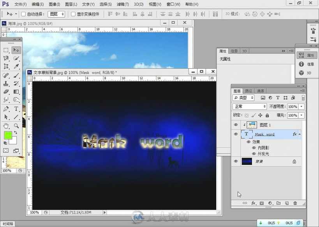Open Move tool preset picker arrow

point(16,14)
